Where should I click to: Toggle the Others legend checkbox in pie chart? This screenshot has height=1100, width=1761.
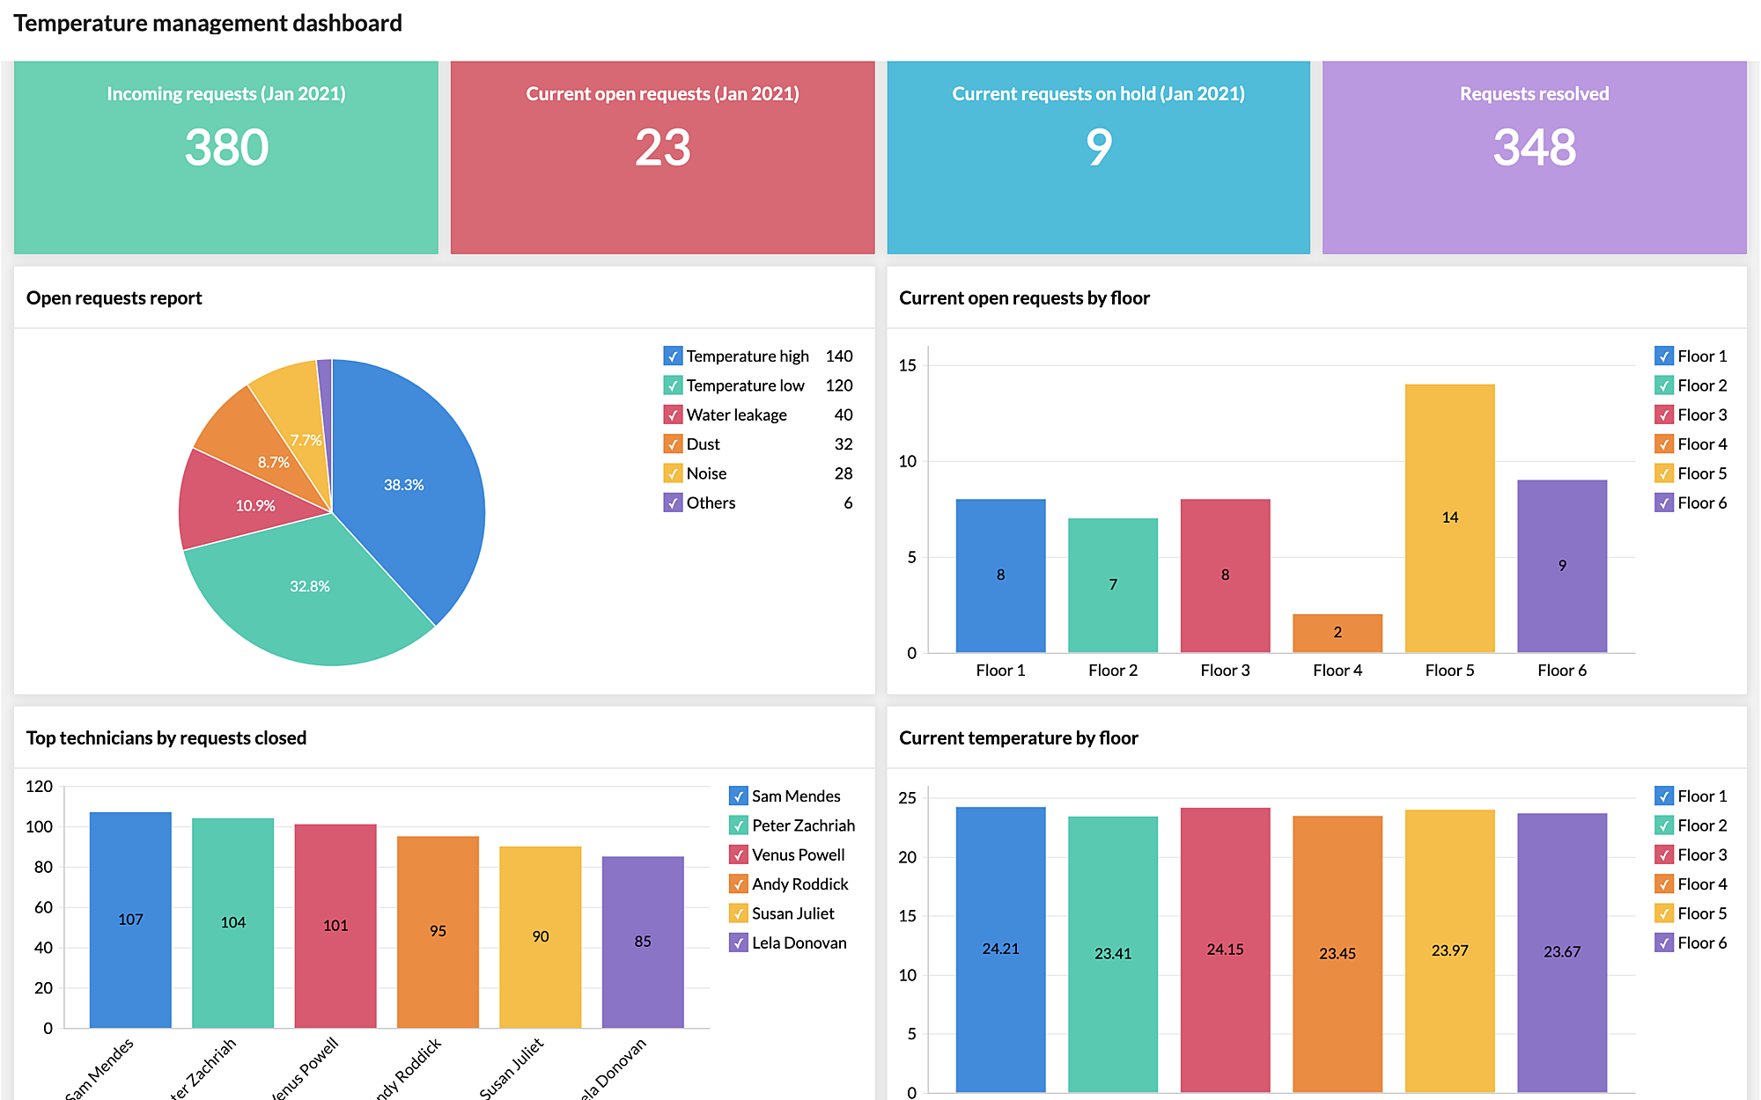[673, 503]
